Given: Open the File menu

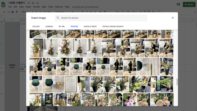Looking at the screenshot, I should pyautogui.click(x=10, y=7).
